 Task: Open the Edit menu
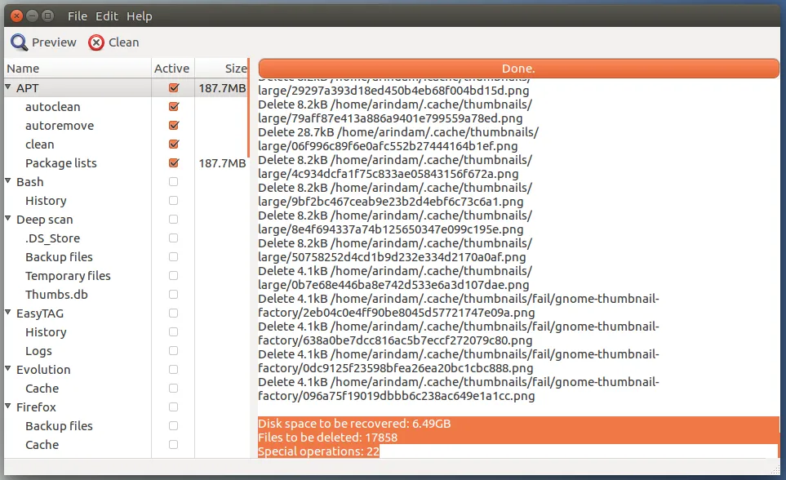coord(107,16)
